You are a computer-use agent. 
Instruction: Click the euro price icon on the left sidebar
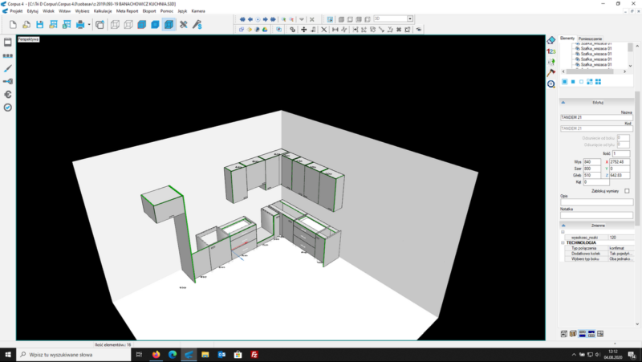(x=7, y=94)
